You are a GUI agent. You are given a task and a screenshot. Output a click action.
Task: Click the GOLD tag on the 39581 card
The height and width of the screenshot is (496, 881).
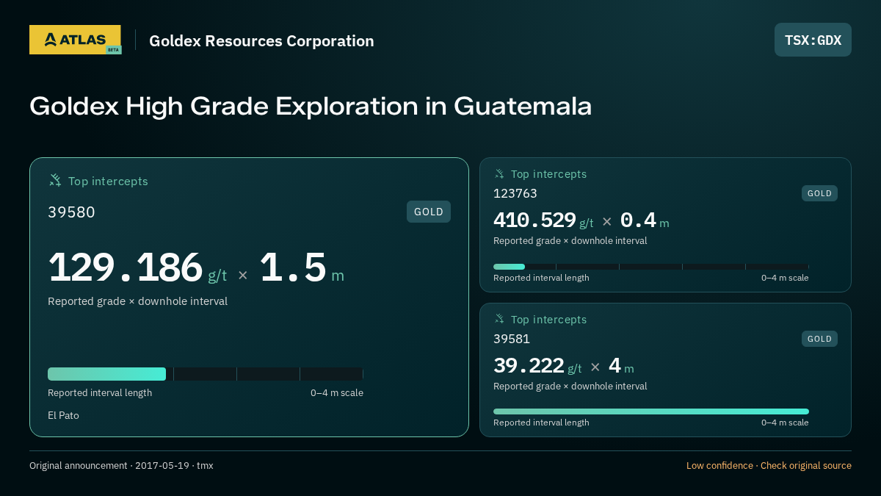[x=819, y=339]
